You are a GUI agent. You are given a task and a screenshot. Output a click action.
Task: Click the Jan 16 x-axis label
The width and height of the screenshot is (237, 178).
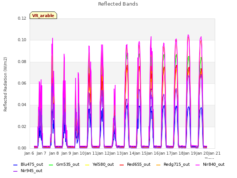153,153
